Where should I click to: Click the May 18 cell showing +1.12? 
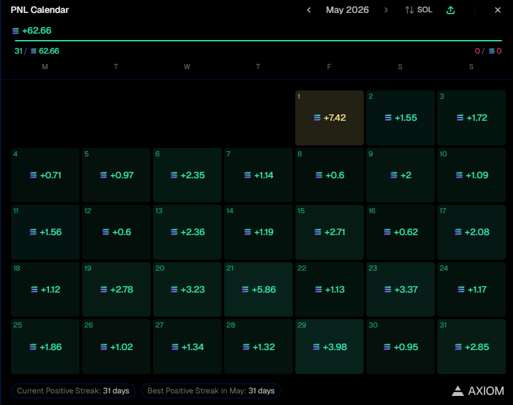click(45, 289)
